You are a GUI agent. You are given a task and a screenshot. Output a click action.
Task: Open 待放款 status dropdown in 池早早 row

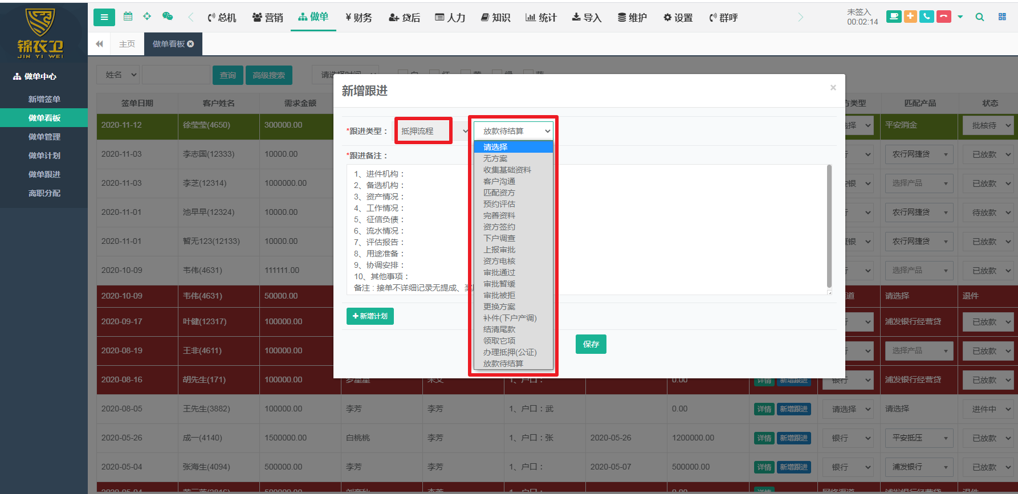[x=989, y=213]
